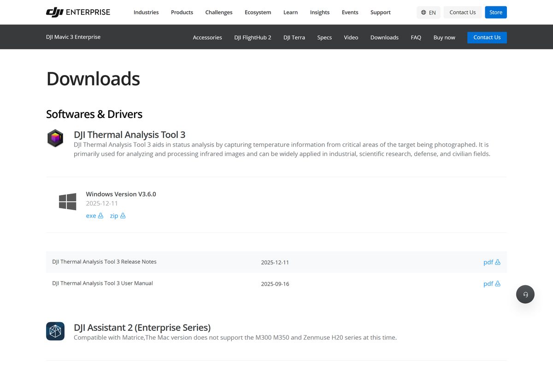The width and height of the screenshot is (553, 365).
Task: Go to the Specs tab
Action: tap(324, 37)
